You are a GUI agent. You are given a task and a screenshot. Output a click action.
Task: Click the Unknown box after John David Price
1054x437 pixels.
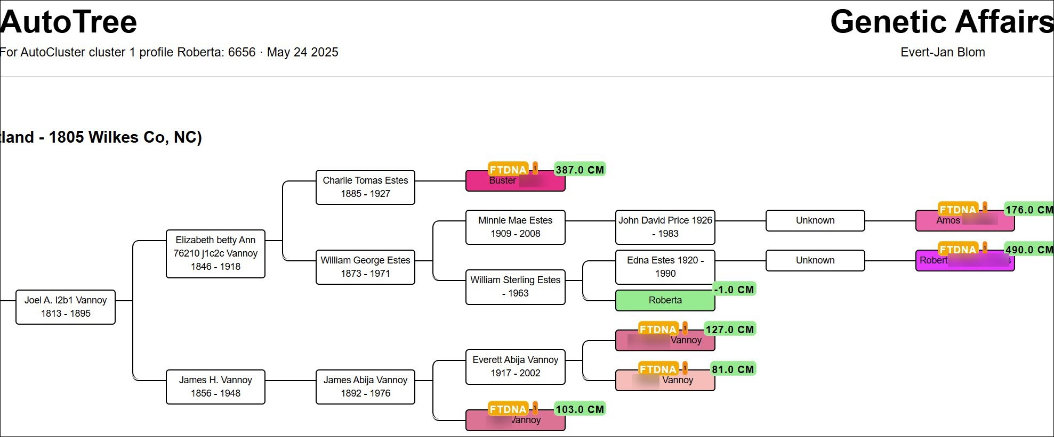tap(815, 220)
